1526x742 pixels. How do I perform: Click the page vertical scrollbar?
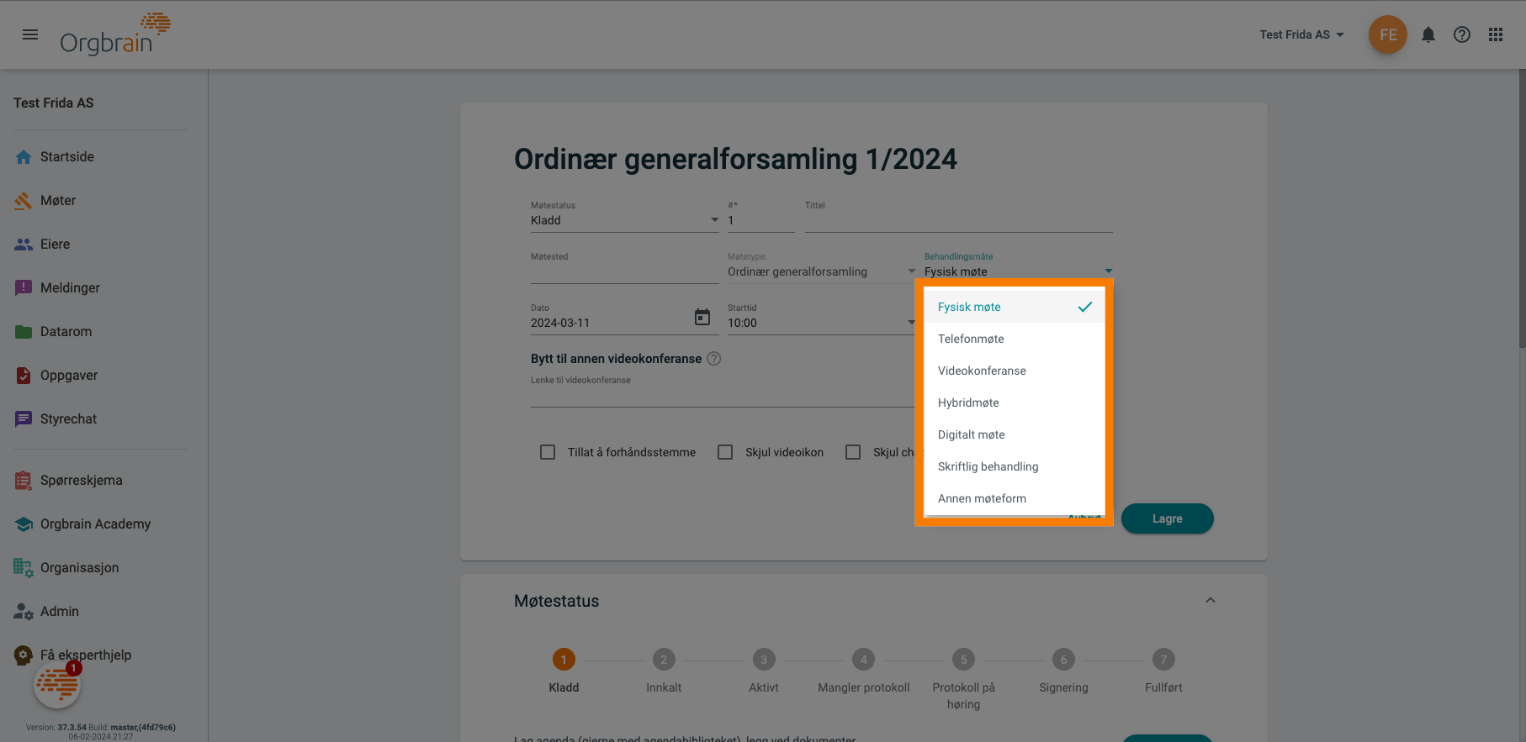point(1522,208)
